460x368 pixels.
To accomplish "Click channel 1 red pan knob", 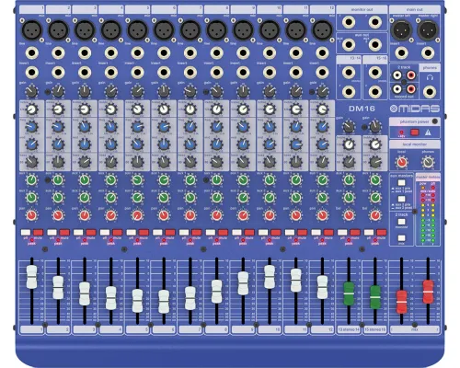I will coord(31,215).
